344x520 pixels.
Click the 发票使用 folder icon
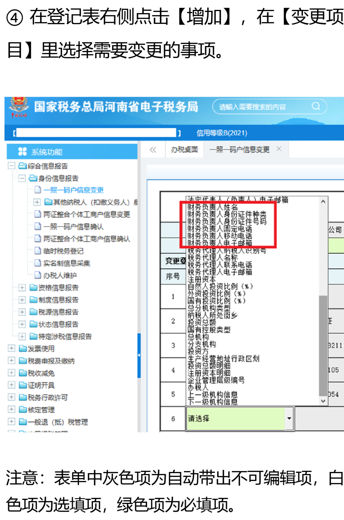coord(23,348)
